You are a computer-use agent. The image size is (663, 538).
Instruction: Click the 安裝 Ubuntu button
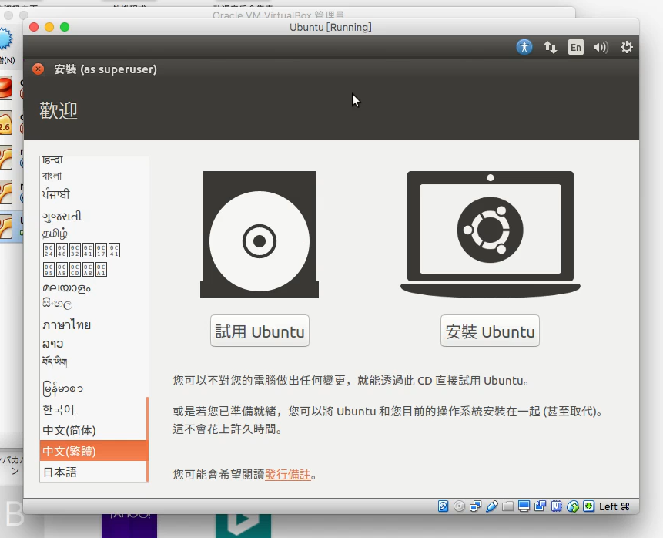coord(490,331)
